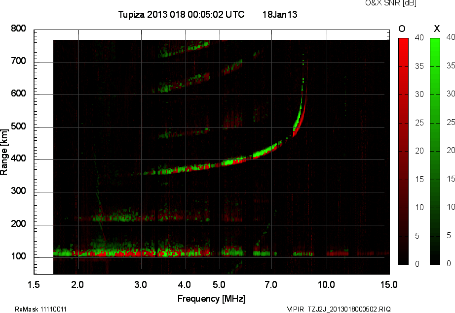Click the 'X' label above the green colorbar
Image resolution: width=455 pixels, height=313 pixels.
click(437, 29)
